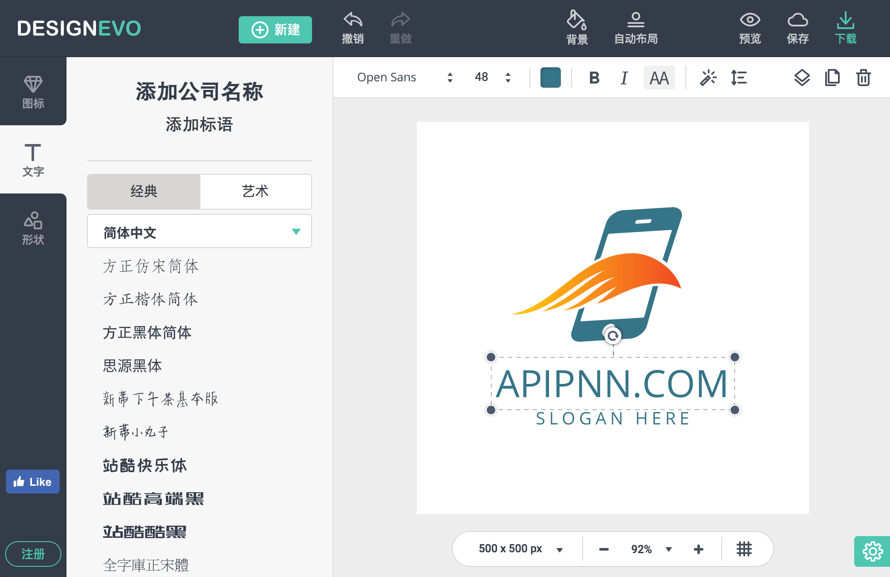This screenshot has height=577, width=890.
Task: Click the undo (撤销) arrow icon
Action: coord(353,20)
